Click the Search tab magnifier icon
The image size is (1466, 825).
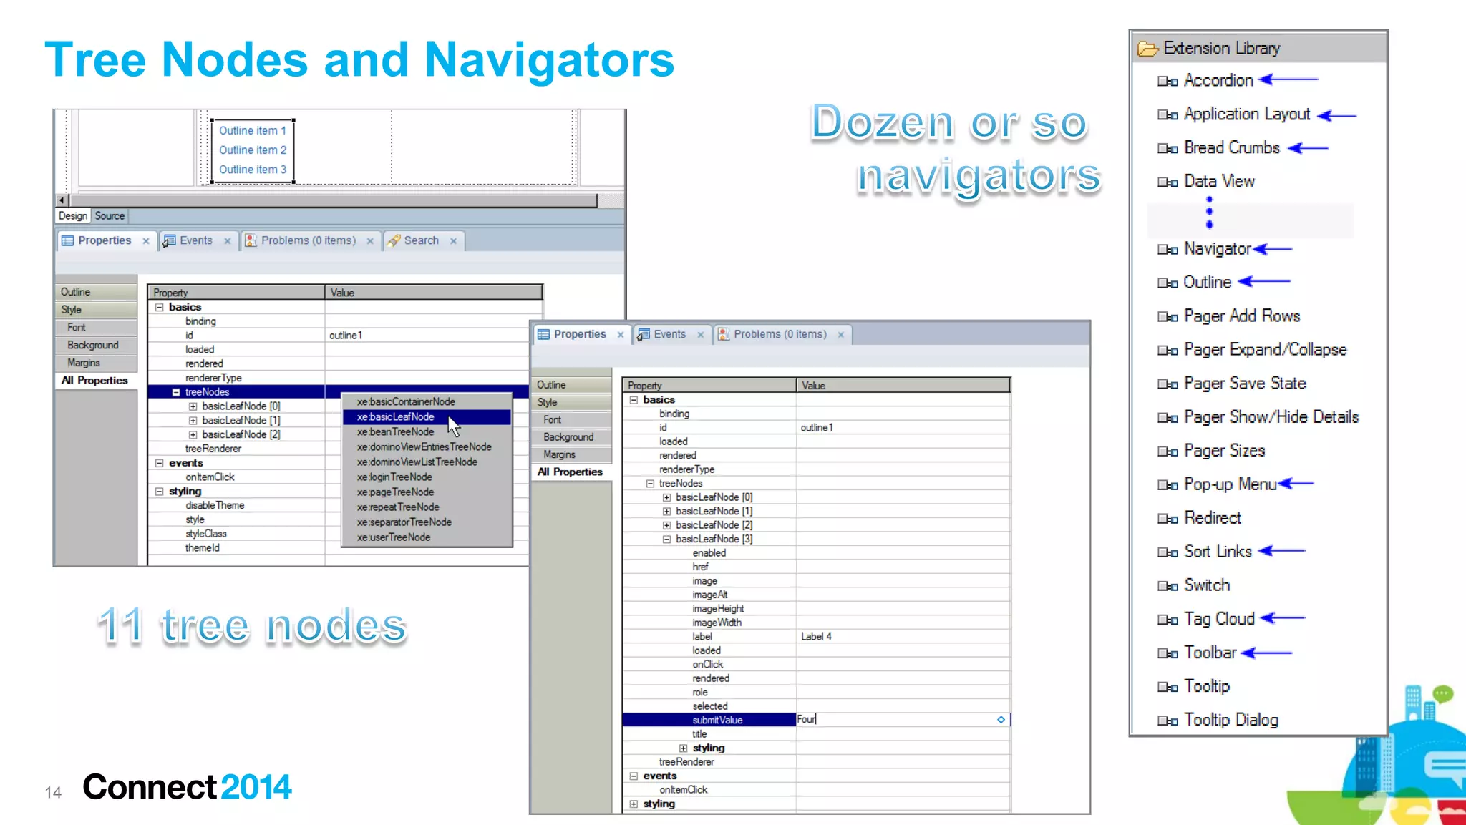pos(394,241)
